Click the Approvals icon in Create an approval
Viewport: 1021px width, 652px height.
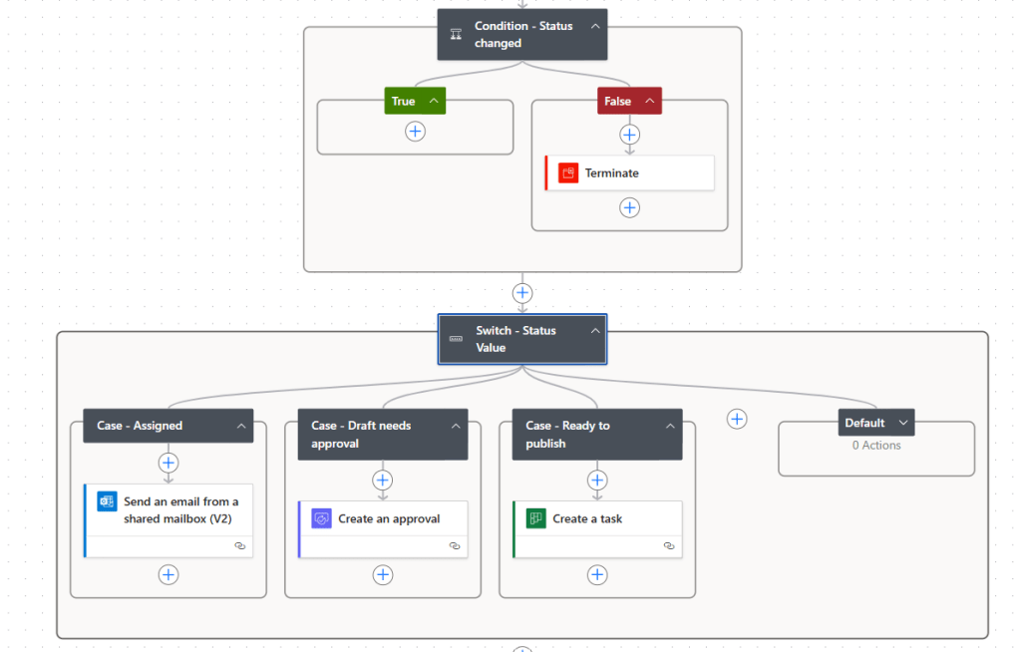pyautogui.click(x=320, y=518)
